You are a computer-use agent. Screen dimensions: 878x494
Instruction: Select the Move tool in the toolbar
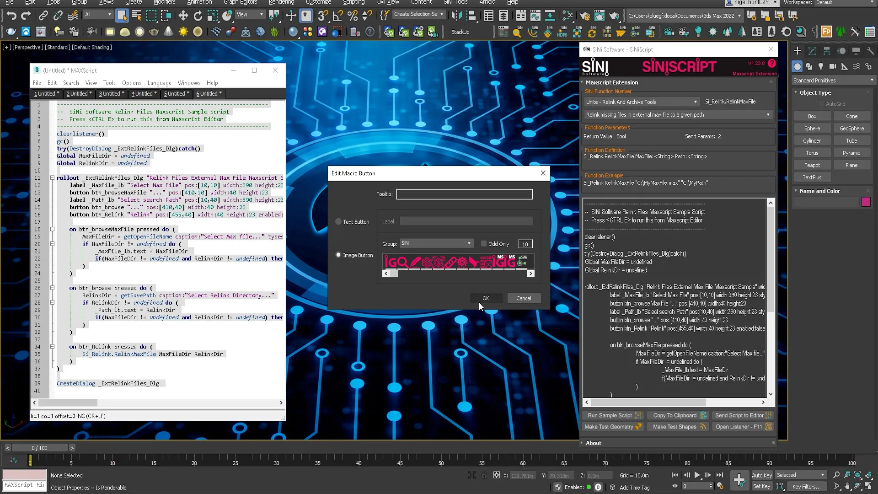pyautogui.click(x=183, y=16)
